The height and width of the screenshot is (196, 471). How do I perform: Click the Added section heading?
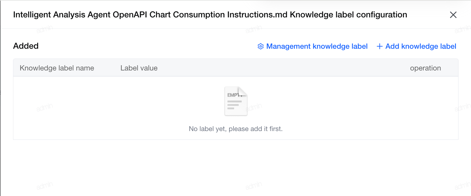tap(26, 46)
